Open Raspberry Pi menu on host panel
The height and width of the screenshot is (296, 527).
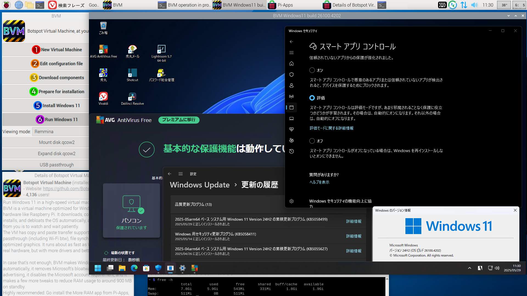click(x=6, y=5)
